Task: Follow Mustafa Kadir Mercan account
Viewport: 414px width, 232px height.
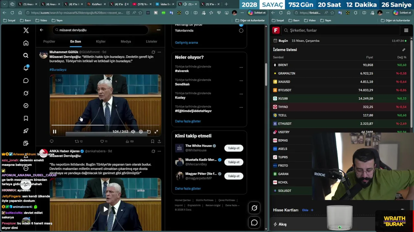Action: point(234,162)
